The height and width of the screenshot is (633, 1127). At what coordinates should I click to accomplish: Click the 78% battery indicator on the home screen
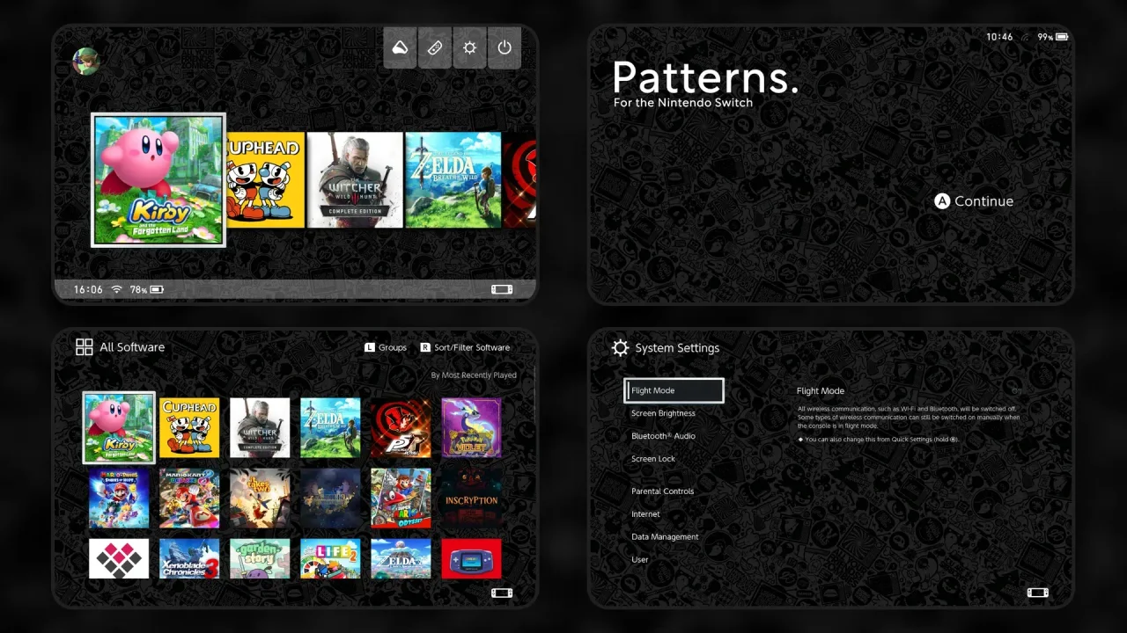pyautogui.click(x=147, y=289)
